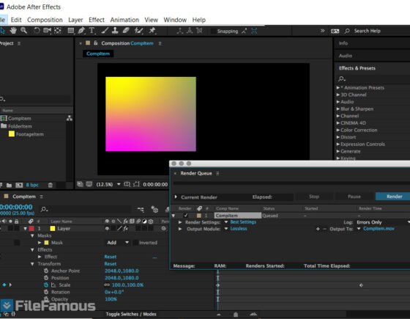This screenshot has height=319, width=410.
Task: Collapse the Masks group in timeline
Action: [32, 235]
